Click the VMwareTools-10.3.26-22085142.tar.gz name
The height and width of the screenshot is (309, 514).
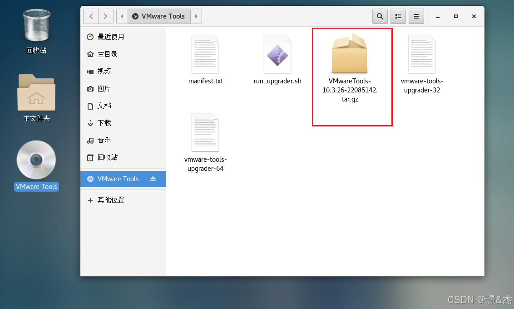point(350,90)
